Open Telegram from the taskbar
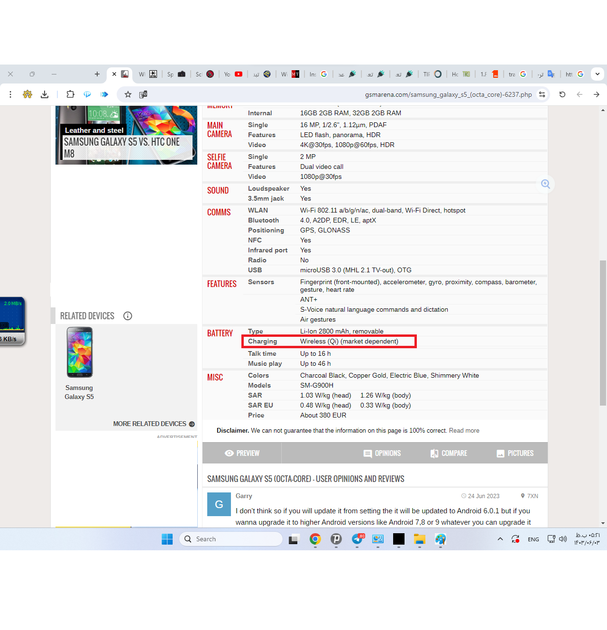The image size is (607, 630). [x=358, y=539]
